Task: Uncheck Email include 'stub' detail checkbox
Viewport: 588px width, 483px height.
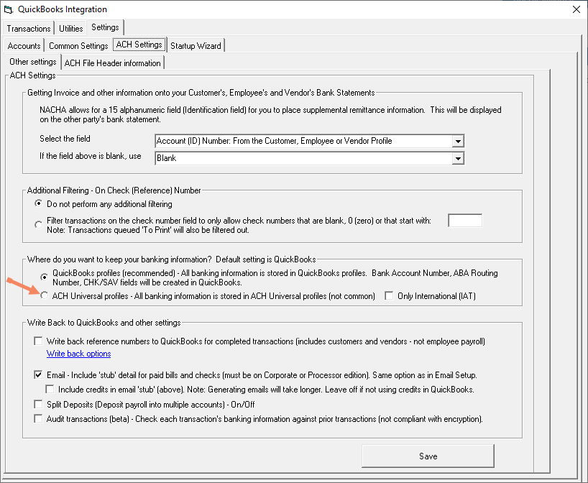Action: pyautogui.click(x=38, y=374)
